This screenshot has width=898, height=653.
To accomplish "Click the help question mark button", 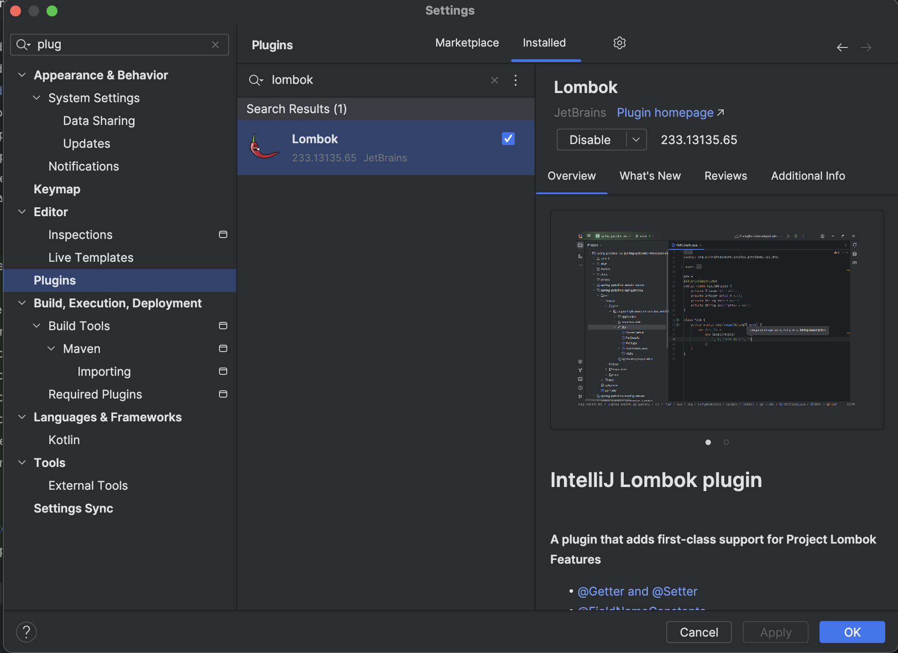I will [x=26, y=632].
